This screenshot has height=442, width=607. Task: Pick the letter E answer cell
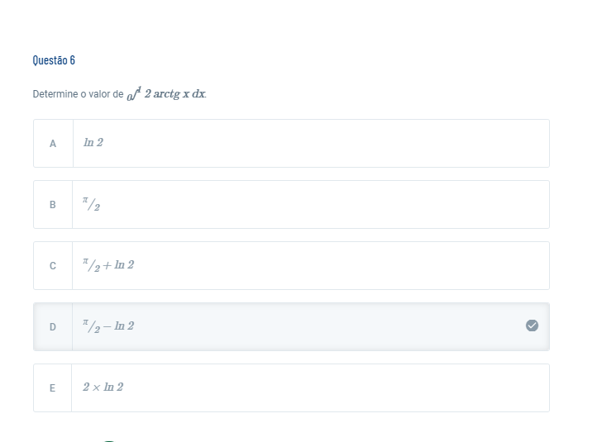pyautogui.click(x=52, y=387)
